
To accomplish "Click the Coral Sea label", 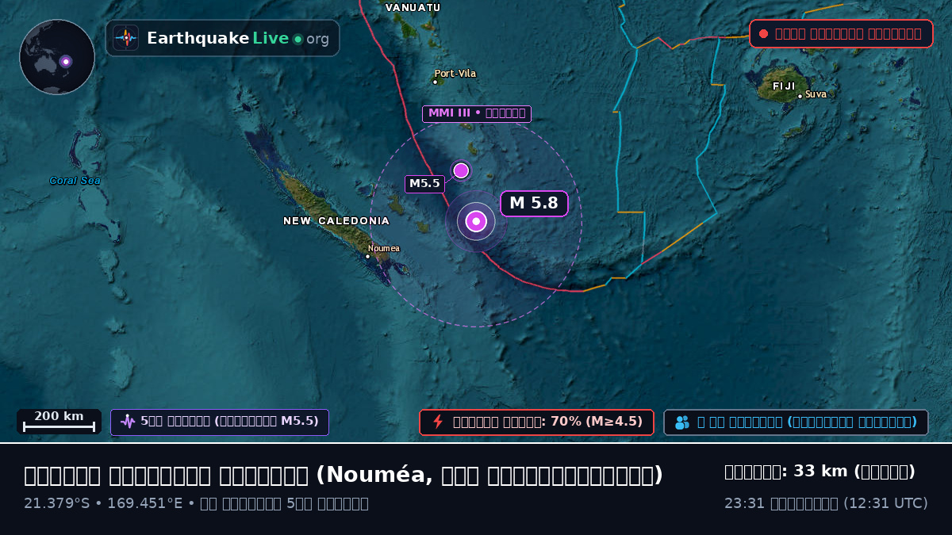I will click(x=75, y=181).
